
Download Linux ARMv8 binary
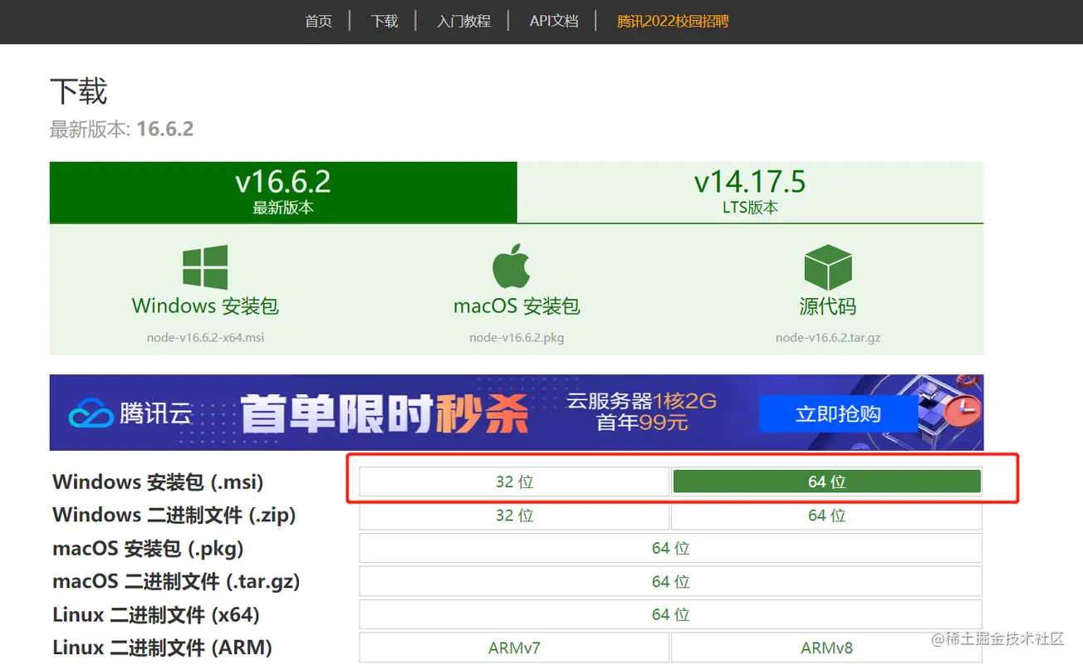pyautogui.click(x=827, y=648)
